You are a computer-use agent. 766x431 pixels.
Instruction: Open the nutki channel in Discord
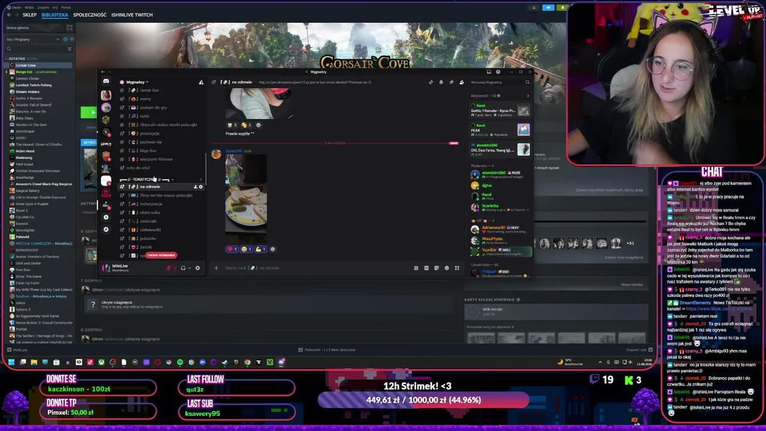[x=144, y=116]
